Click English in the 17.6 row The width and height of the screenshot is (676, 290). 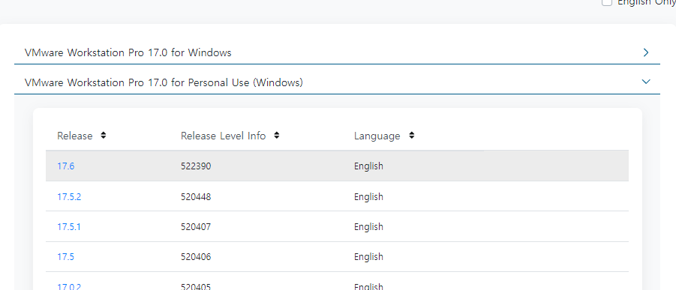pyautogui.click(x=368, y=166)
